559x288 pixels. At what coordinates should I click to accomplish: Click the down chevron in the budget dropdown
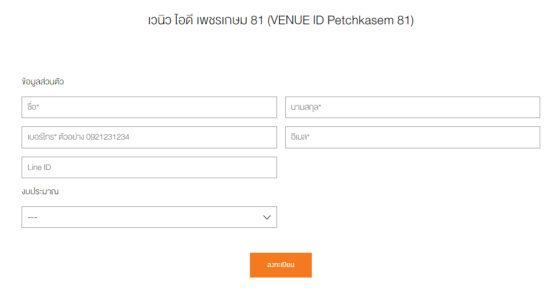[267, 217]
